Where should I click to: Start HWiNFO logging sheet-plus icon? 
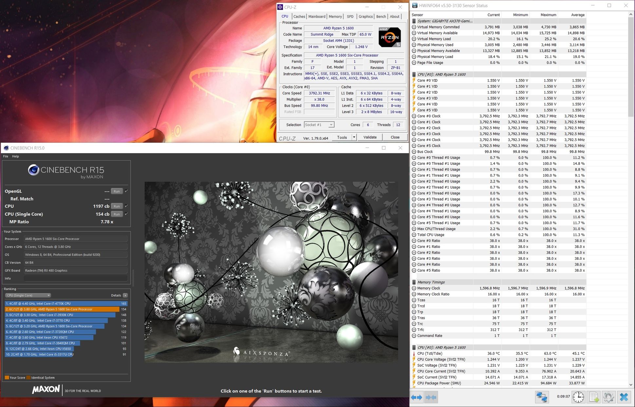click(x=594, y=397)
